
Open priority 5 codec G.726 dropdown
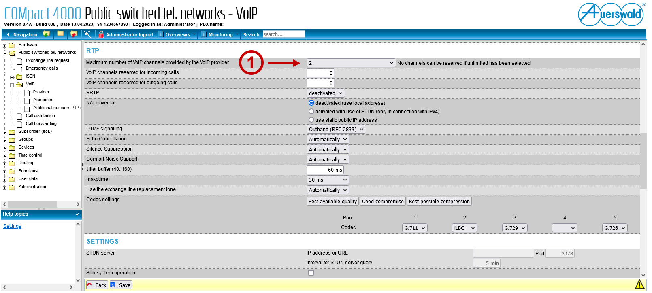tap(615, 228)
